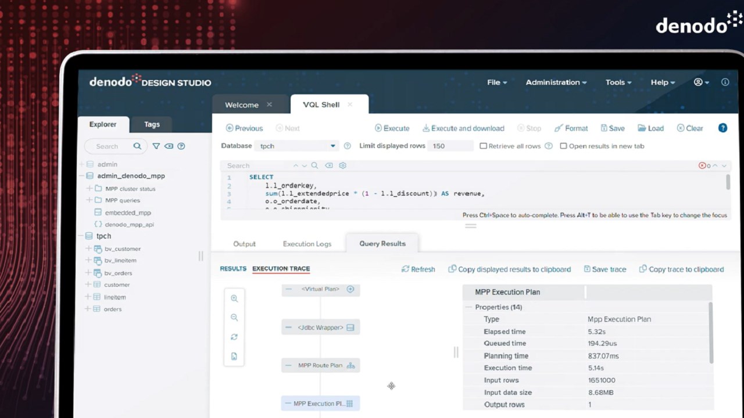This screenshot has height=418, width=744.
Task: Load a VQL query file
Action: coord(651,128)
